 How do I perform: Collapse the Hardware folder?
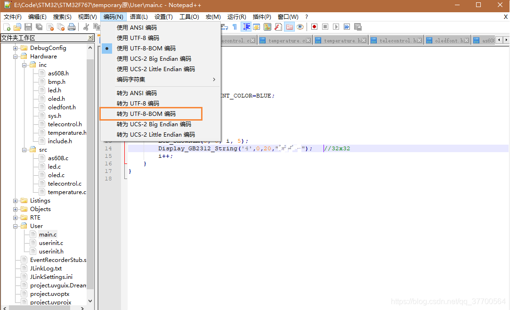coord(15,57)
